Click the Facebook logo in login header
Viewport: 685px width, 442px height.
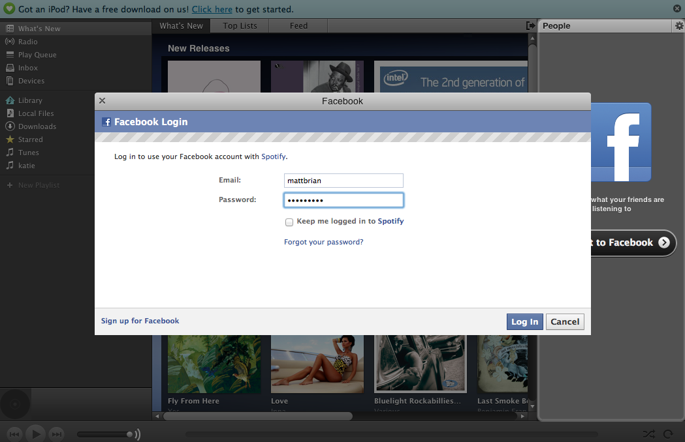point(106,122)
